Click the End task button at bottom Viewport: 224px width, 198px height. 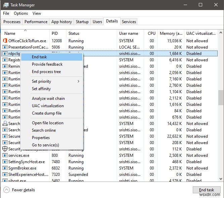click(x=206, y=190)
